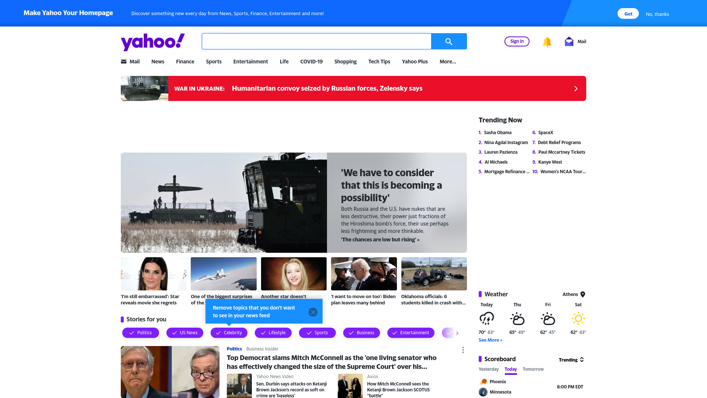This screenshot has width=707, height=398.
Task: Open the notifications bell
Action: click(547, 42)
